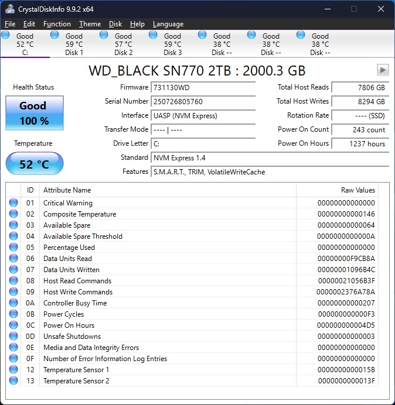Viewport: 395px width, 405px height.
Task: Switch to Disk 1 tab
Action: [x=74, y=44]
